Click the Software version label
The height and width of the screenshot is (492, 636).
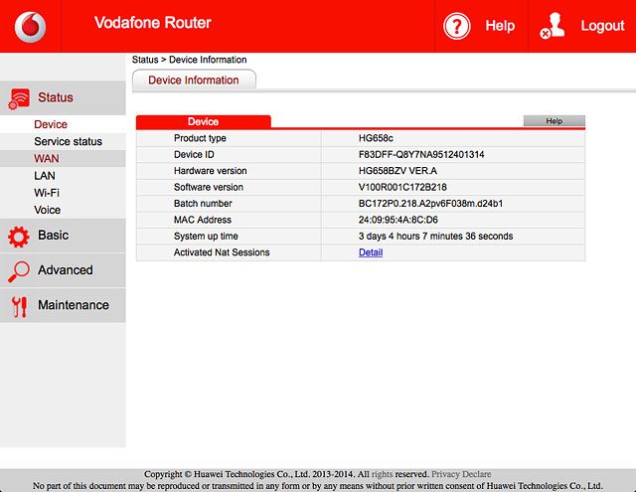(x=209, y=187)
